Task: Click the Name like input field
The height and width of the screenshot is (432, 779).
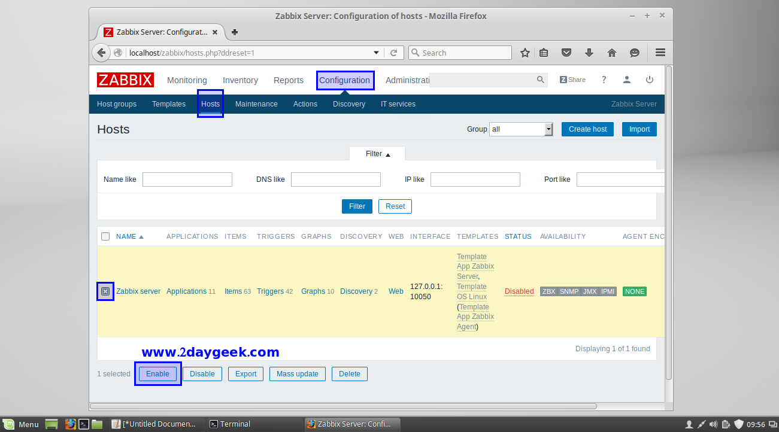Action: [187, 180]
